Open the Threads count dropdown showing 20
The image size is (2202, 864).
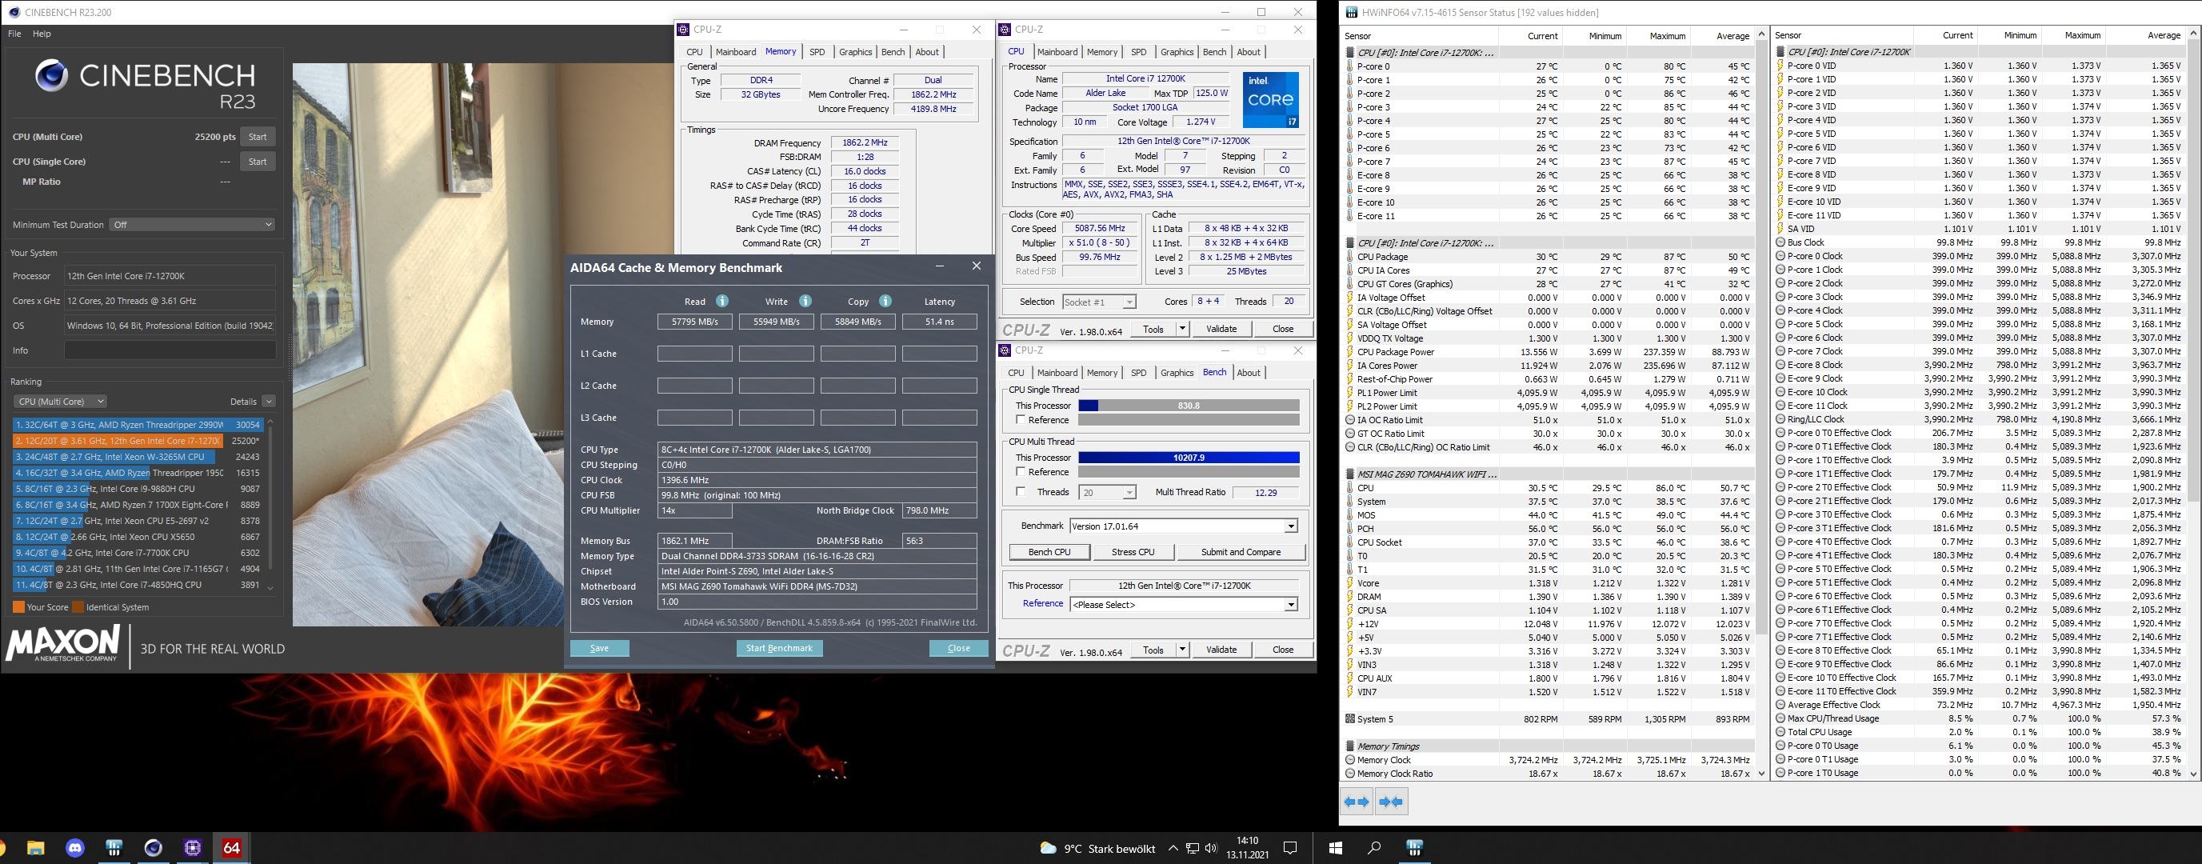click(1109, 492)
